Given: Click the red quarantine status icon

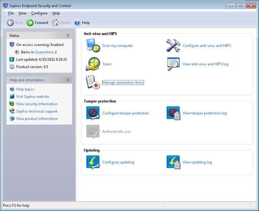Looking at the screenshot, I should [16, 52].
